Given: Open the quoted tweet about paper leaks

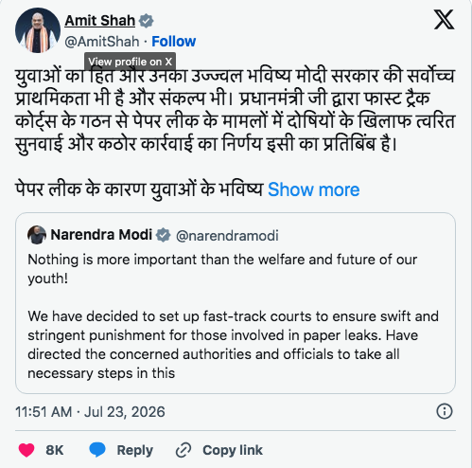Looking at the screenshot, I should [x=236, y=303].
